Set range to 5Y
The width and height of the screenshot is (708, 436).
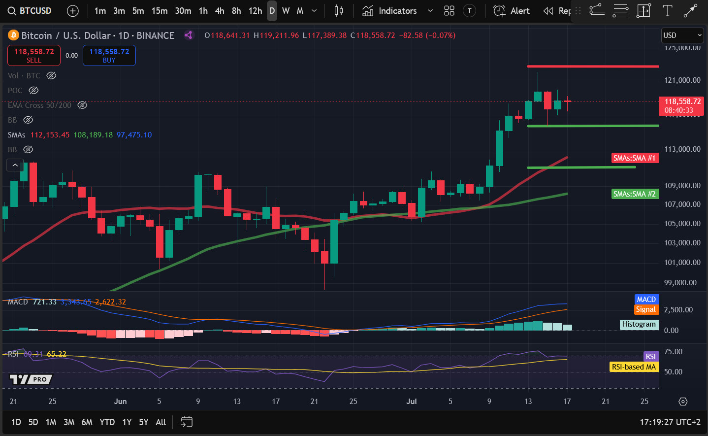point(144,422)
